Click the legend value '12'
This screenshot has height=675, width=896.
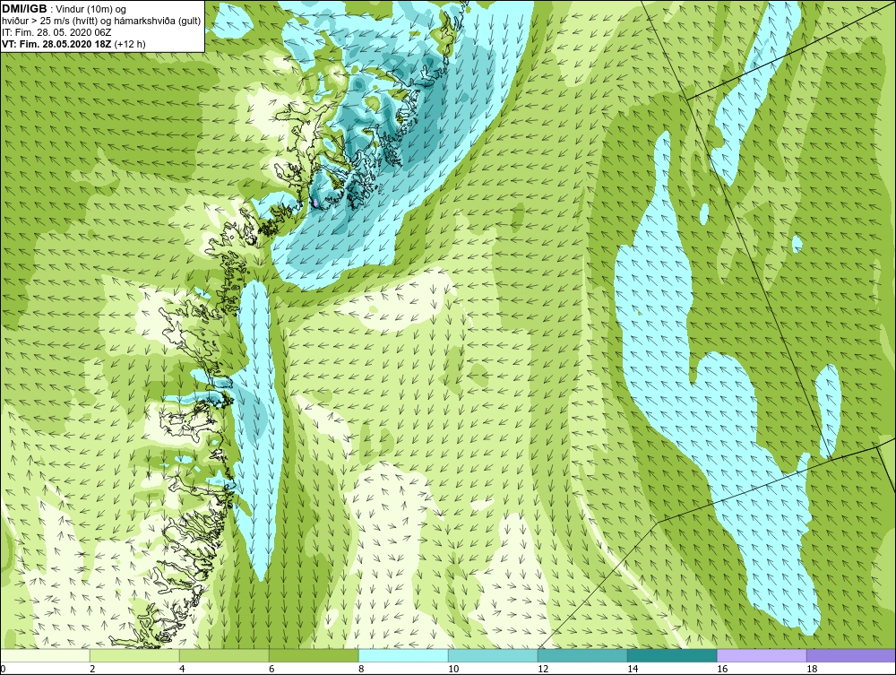(543, 669)
